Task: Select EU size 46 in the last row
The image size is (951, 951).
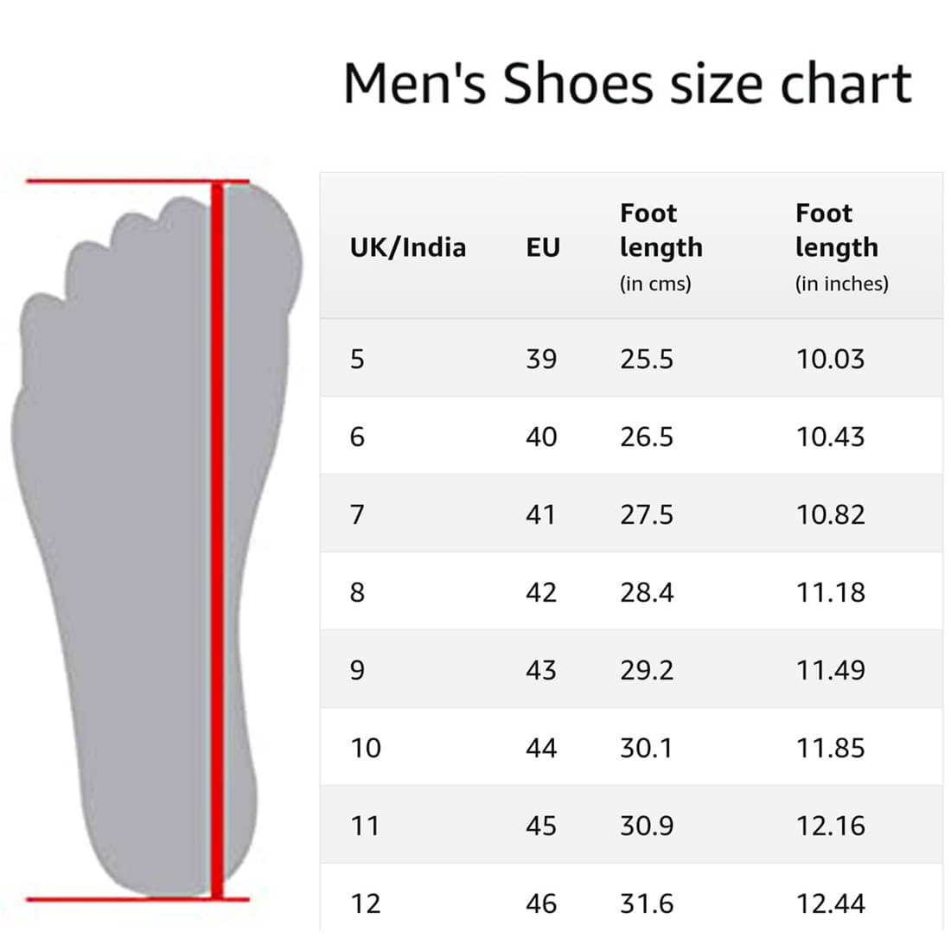Action: tap(541, 903)
